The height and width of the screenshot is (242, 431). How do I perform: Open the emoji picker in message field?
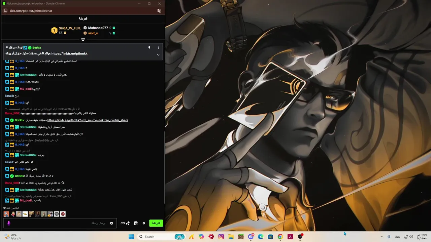point(111,223)
